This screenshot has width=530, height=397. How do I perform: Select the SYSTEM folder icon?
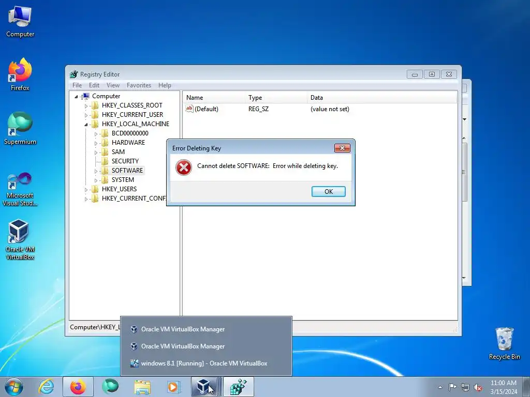[105, 179]
